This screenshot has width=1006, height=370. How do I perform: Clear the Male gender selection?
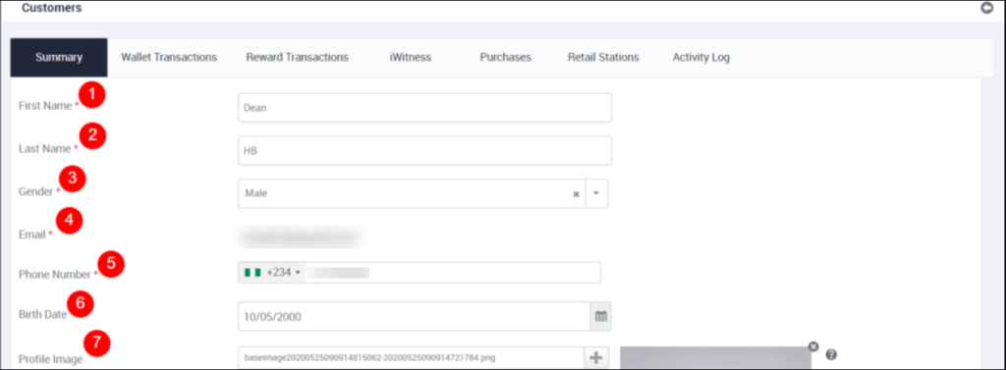[576, 193]
